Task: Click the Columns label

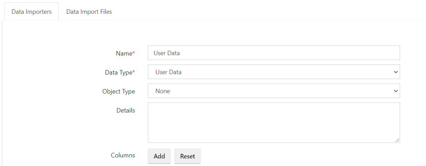Action: coord(123,155)
